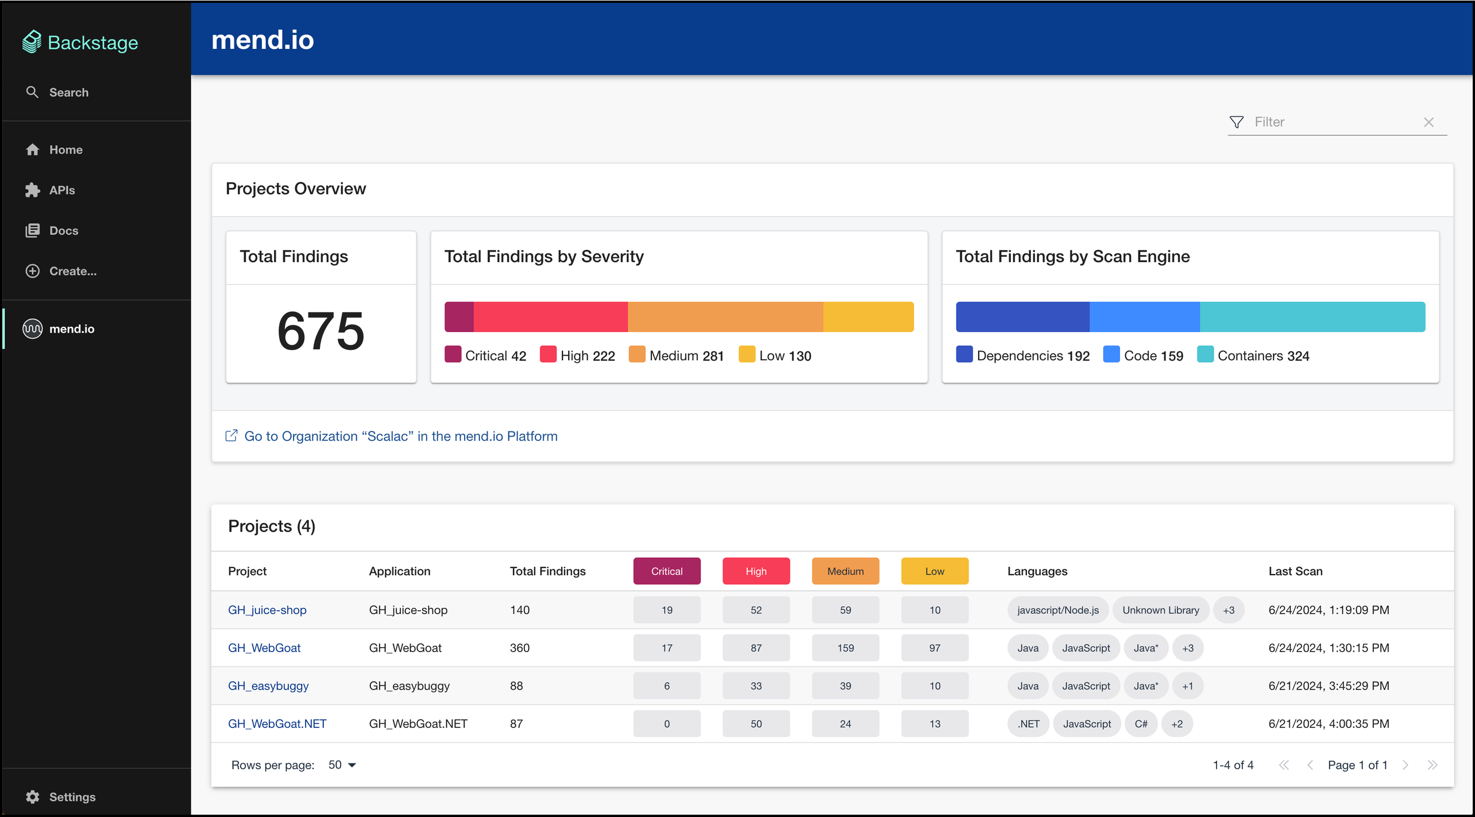
Task: Sort by the Last Scan column header
Action: (x=1295, y=571)
